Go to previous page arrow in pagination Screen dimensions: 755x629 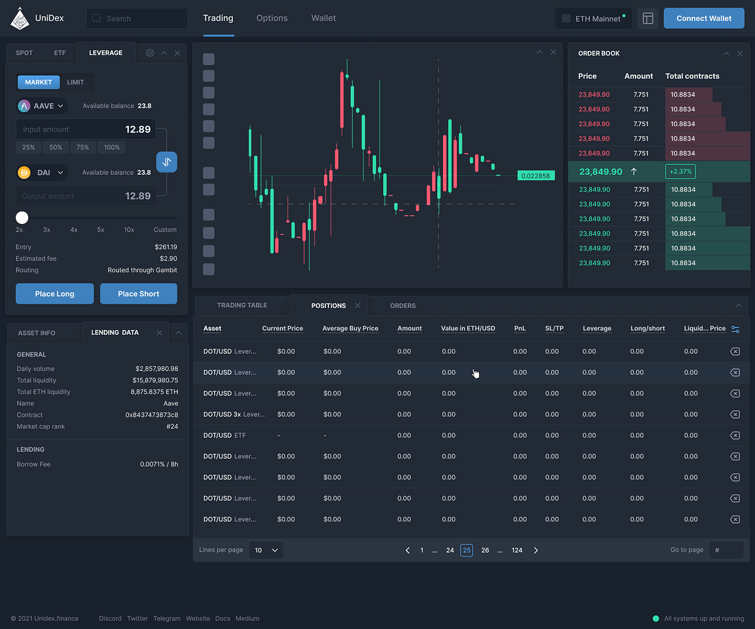coord(408,550)
